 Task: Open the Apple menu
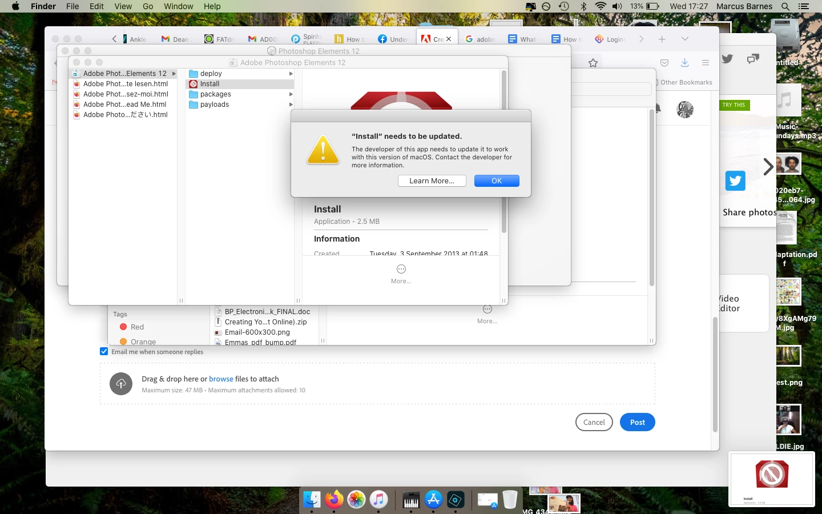15,6
